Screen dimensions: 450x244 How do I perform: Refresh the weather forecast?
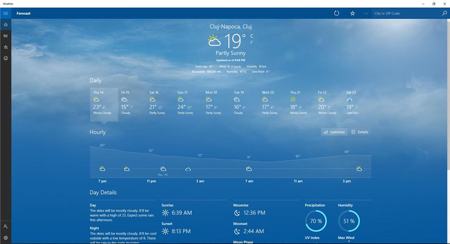pyautogui.click(x=337, y=13)
